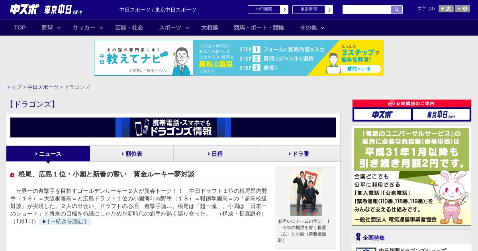
Task: Expand the 野球 dropdown chevron
Action: click(59, 27)
